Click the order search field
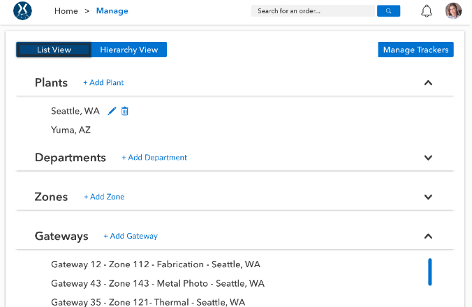 coord(314,11)
